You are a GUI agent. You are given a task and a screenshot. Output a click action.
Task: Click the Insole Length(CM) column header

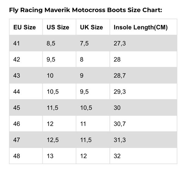pos(141,27)
